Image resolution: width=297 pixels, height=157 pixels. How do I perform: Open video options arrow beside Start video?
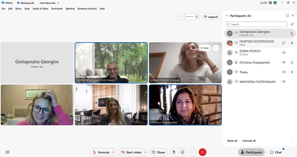click(145, 152)
